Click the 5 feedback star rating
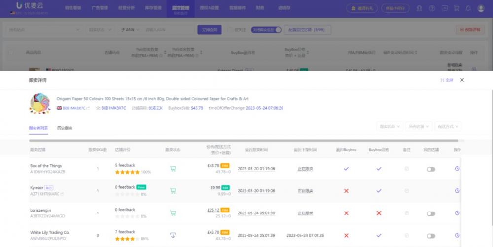Screen dimensions: 493x247 tap(127, 172)
